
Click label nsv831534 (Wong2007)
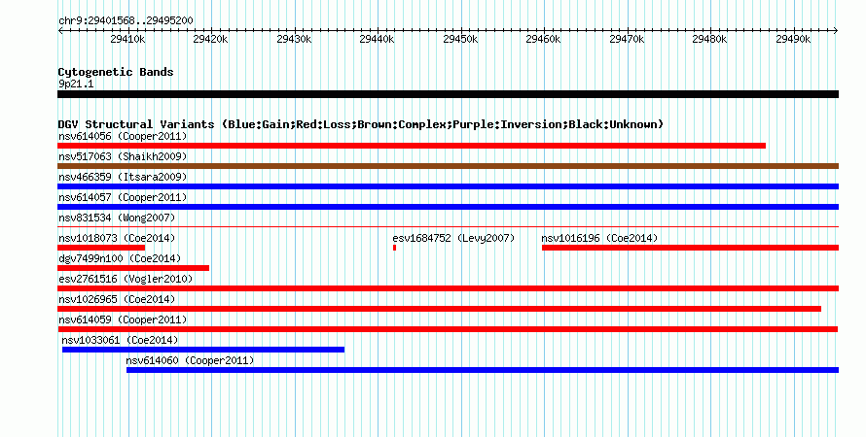(x=117, y=218)
